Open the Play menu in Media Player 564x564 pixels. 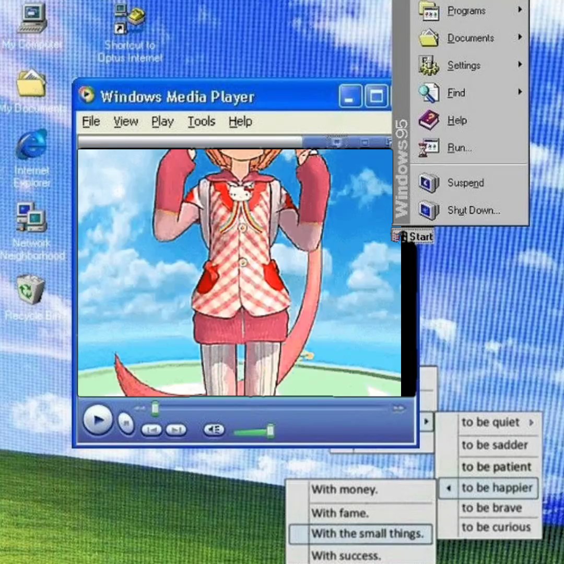tap(162, 122)
